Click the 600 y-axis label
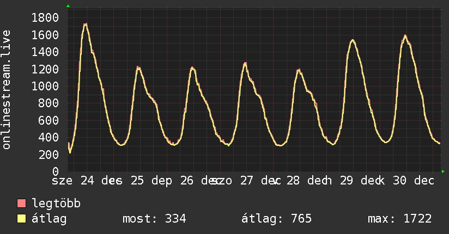Image resolution: width=449 pixels, height=234 pixels. pyautogui.click(x=48, y=120)
